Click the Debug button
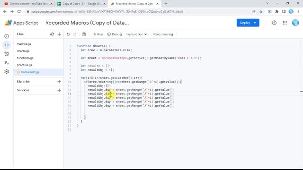 115,34
